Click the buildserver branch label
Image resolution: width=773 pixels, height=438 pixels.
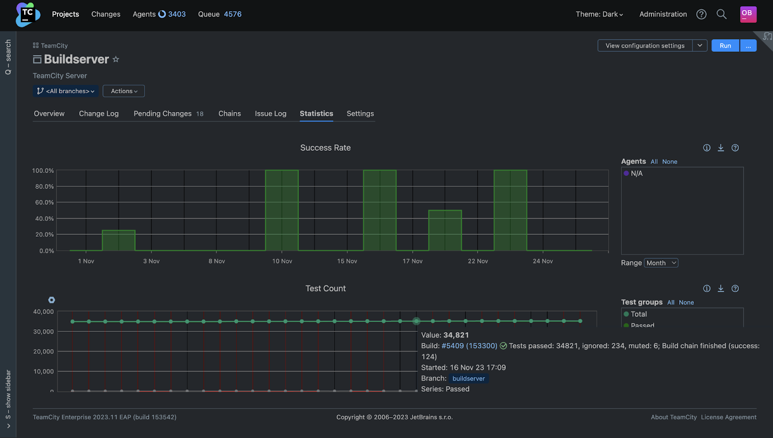469,379
